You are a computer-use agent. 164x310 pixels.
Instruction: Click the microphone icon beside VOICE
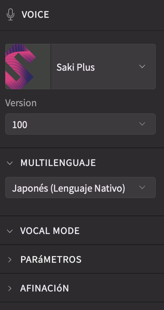[11, 15]
